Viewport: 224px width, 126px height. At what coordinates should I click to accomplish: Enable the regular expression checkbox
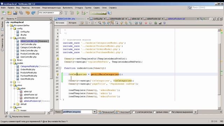tap(170, 112)
